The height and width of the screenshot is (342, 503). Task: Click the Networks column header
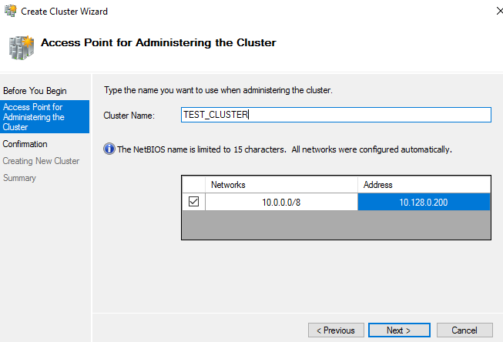pyautogui.click(x=280, y=185)
